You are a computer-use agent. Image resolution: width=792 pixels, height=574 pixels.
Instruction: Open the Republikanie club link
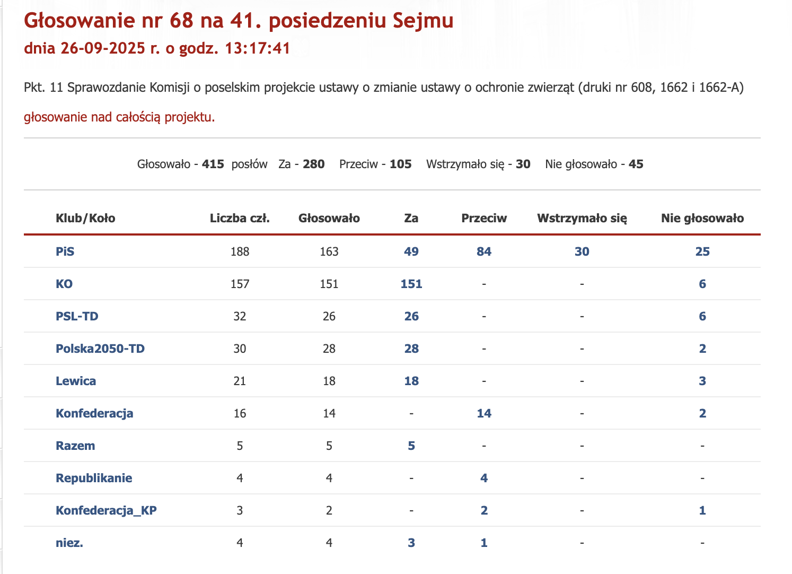click(x=94, y=478)
